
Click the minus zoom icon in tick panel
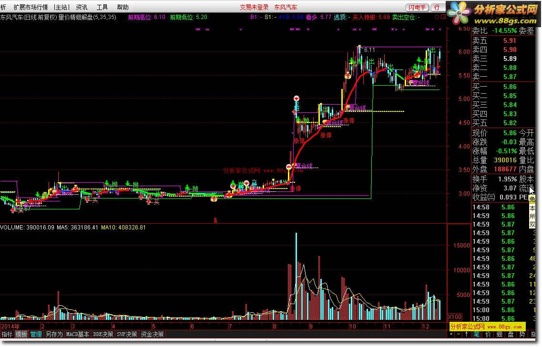coord(459,334)
